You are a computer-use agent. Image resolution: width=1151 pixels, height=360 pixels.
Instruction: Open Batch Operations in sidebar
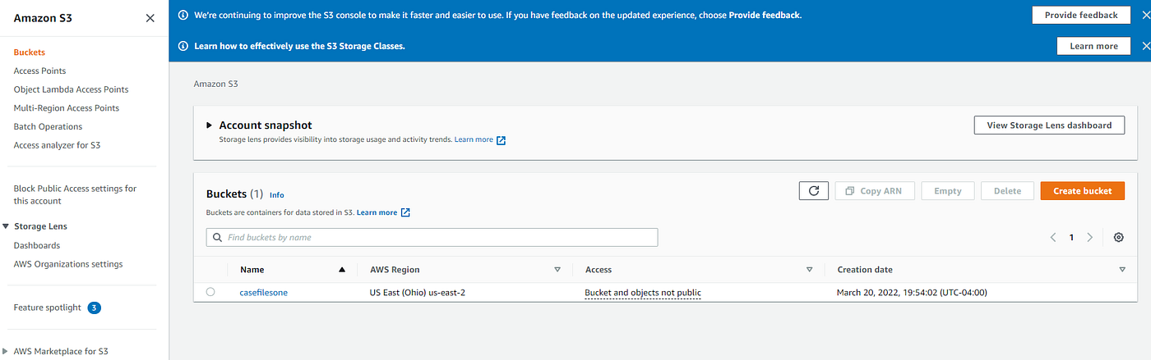pos(48,126)
